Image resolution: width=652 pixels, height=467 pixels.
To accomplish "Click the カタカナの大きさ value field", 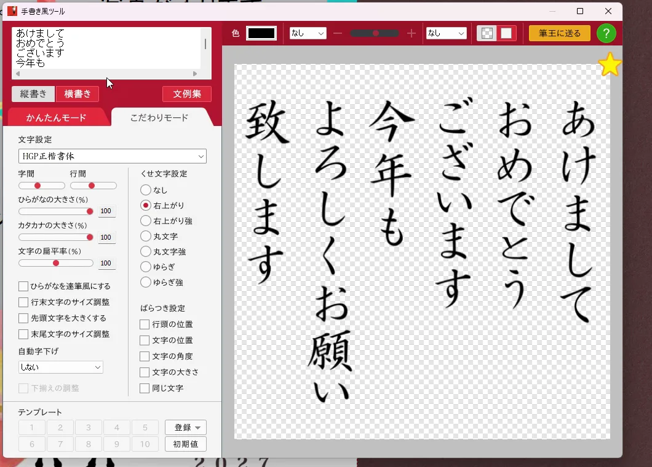I will coord(106,237).
